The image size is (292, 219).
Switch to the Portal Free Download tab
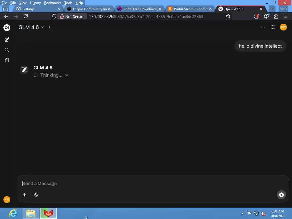[139, 9]
